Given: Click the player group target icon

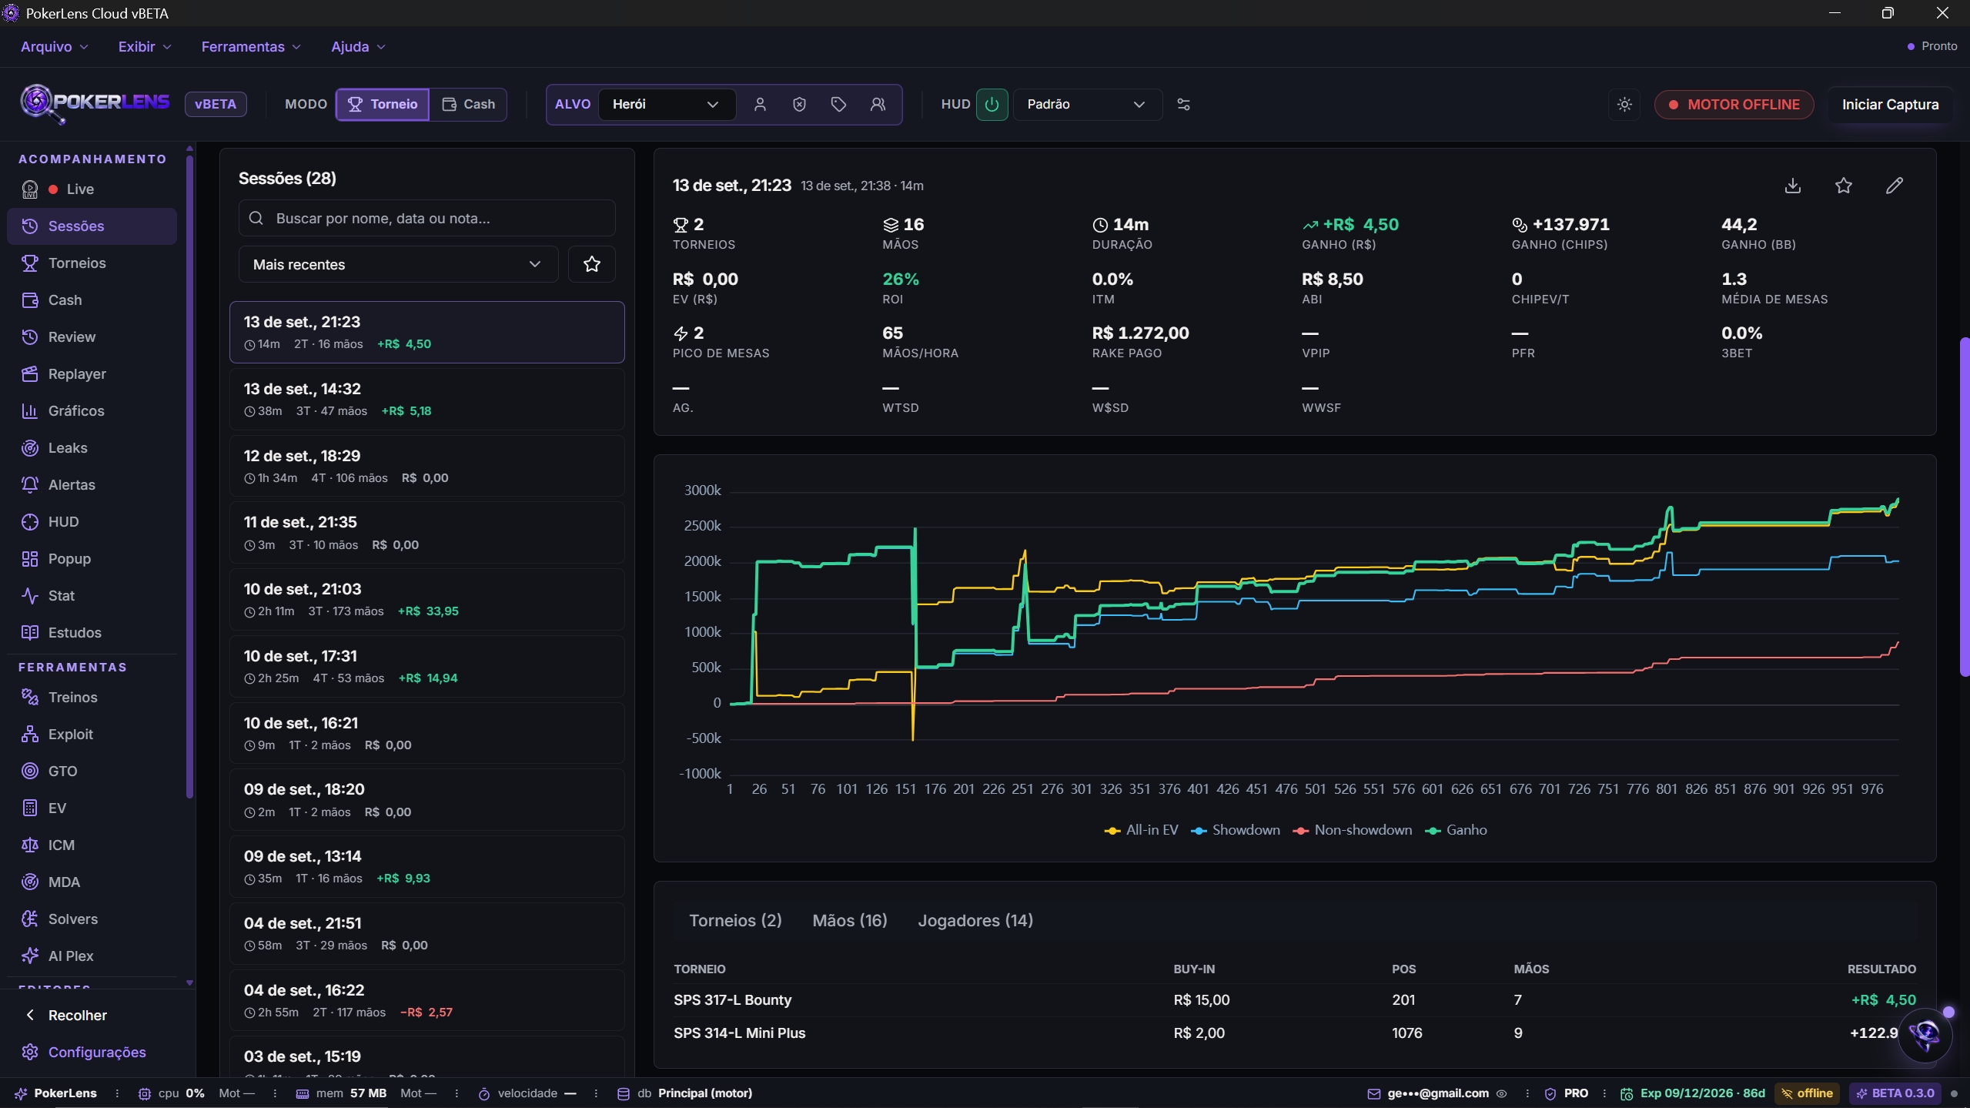Looking at the screenshot, I should point(878,105).
